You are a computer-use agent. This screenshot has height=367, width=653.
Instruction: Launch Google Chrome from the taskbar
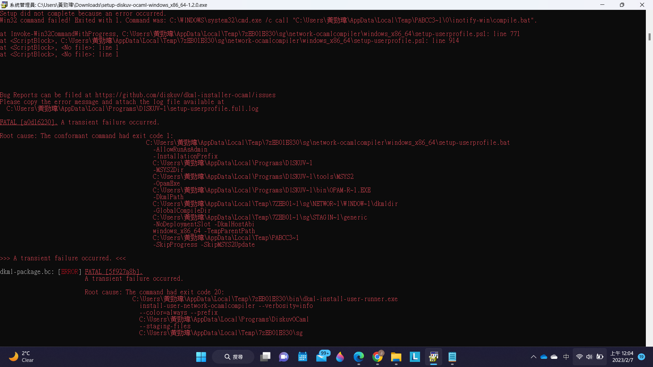(x=378, y=357)
